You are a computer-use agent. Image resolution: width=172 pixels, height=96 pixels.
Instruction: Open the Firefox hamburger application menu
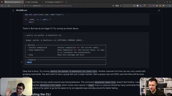(170, 6)
